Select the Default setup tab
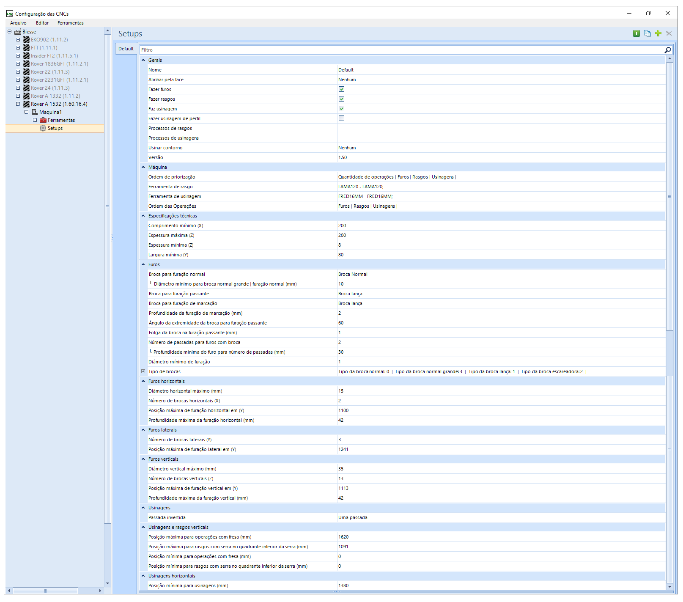This screenshot has height=602, width=683. pyautogui.click(x=126, y=49)
